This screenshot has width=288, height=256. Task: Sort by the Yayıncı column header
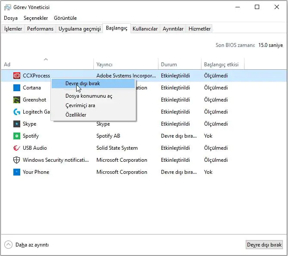(126, 65)
